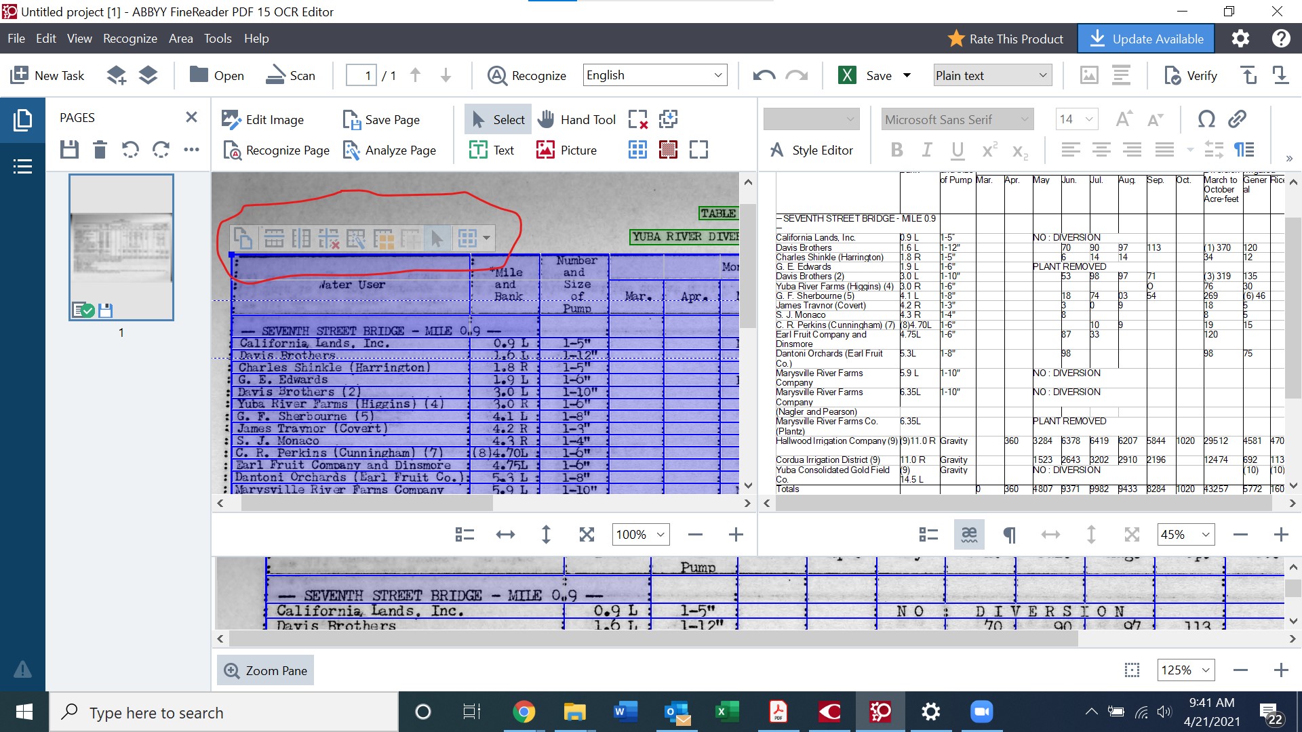Toggle underline formatting

pos(956,150)
